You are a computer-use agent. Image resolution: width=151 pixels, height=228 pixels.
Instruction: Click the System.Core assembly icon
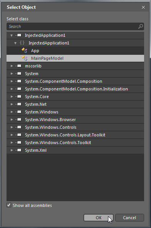tap(18, 97)
